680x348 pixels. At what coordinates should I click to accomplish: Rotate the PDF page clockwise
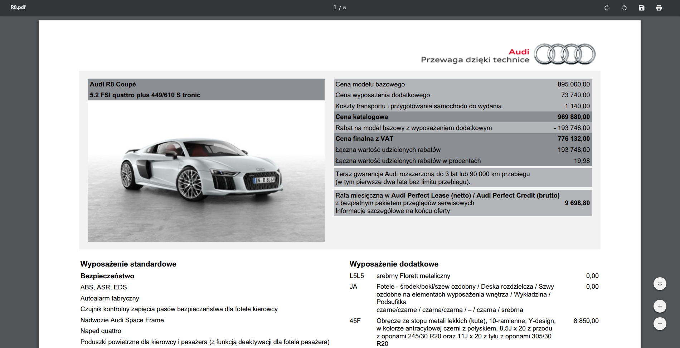tap(607, 8)
